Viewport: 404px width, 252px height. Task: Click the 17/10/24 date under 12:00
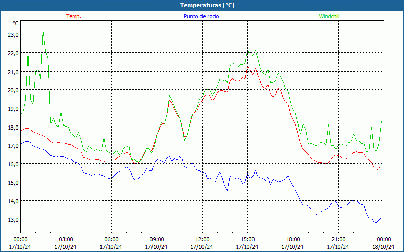tap(201, 247)
